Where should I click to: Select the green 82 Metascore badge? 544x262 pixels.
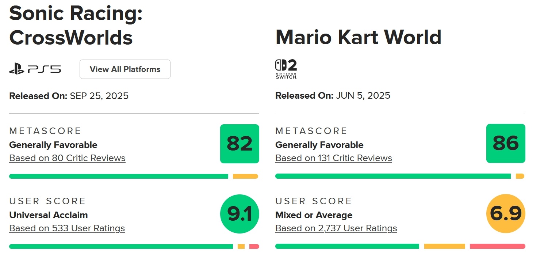(x=240, y=144)
